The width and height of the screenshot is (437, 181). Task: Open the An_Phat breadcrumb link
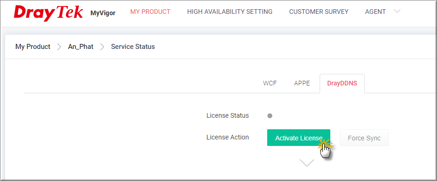click(81, 47)
